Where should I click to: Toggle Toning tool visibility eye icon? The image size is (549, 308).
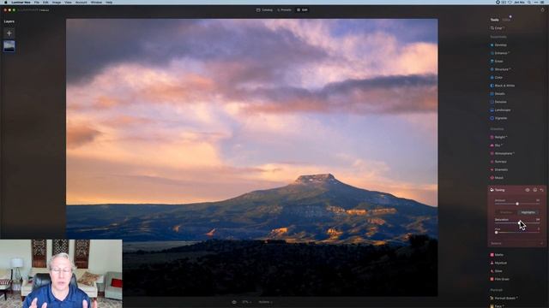[528, 190]
